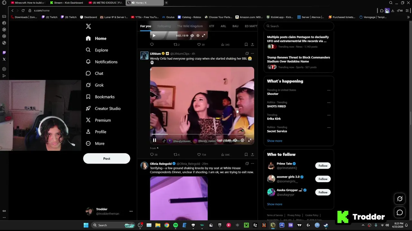The height and width of the screenshot is (231, 412).
Task: Toggle mute on the top video
Action: coord(192,36)
